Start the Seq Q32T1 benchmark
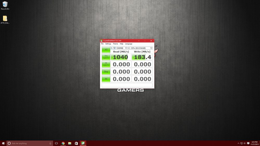 click(x=106, y=57)
